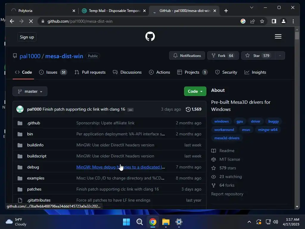The height and width of the screenshot is (229, 305).
Task: Open the master branch selector
Action: pos(30,91)
